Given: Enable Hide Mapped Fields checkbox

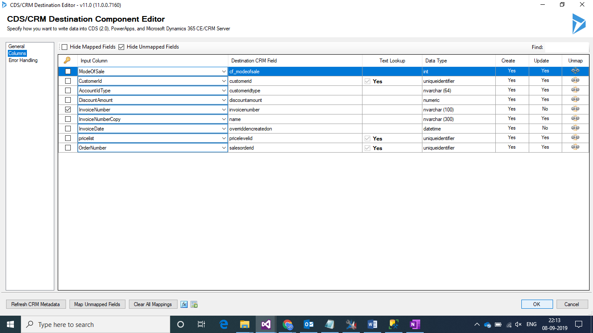Looking at the screenshot, I should tap(65, 47).
